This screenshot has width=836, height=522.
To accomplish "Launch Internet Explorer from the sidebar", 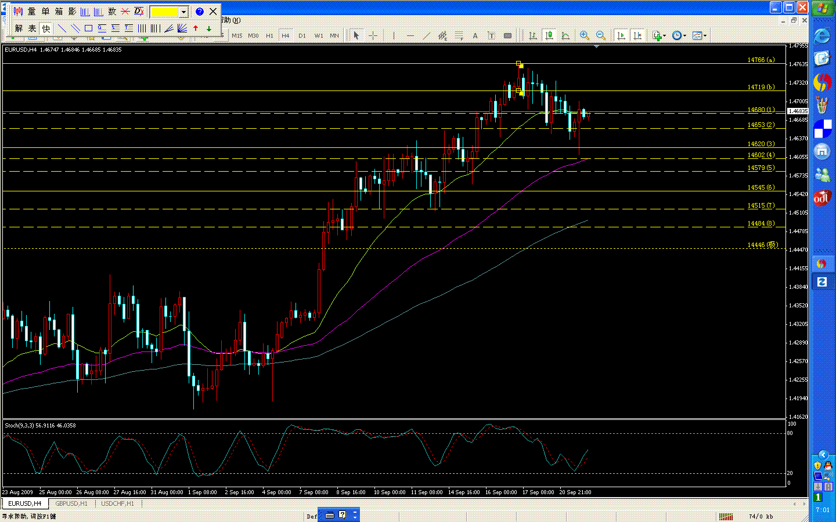I will pyautogui.click(x=822, y=36).
